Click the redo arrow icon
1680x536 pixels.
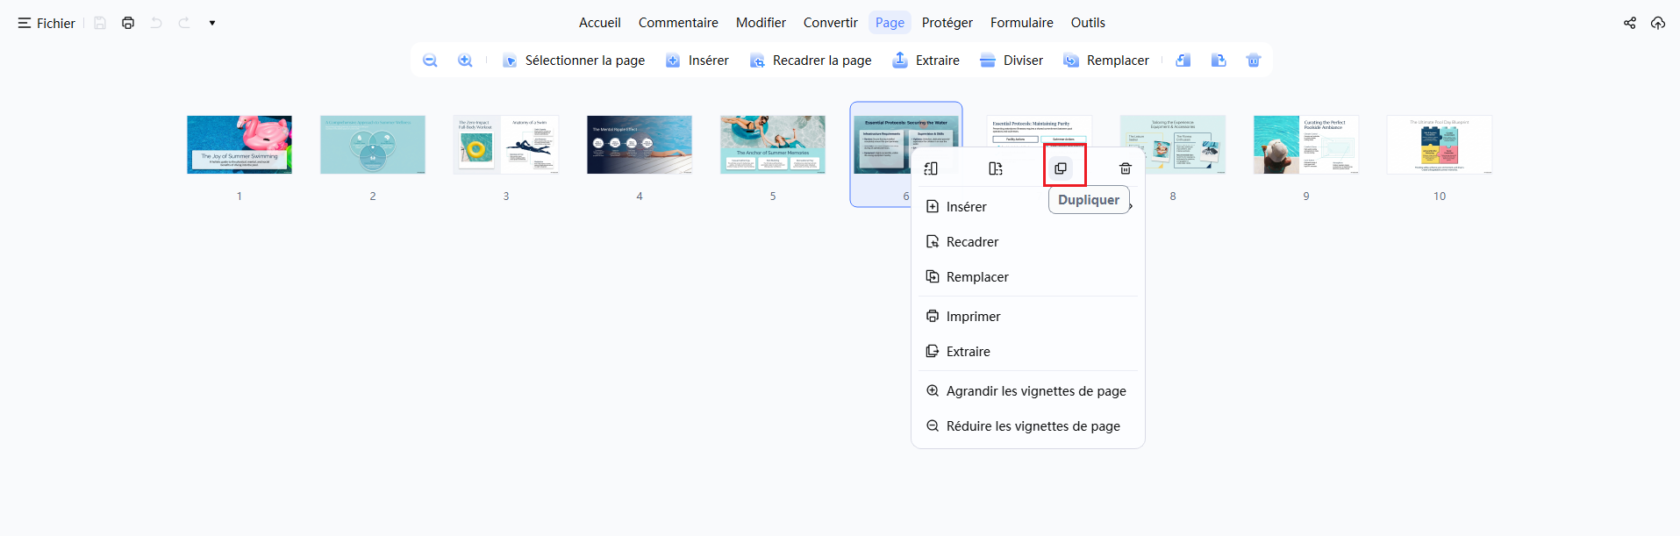[184, 23]
